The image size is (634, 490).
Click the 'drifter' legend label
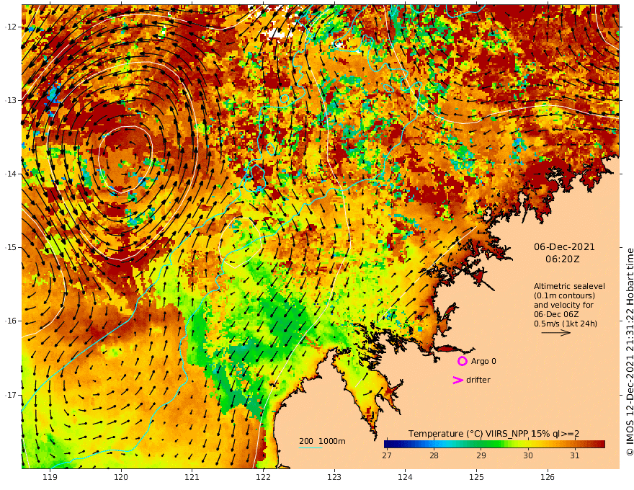[x=478, y=380]
